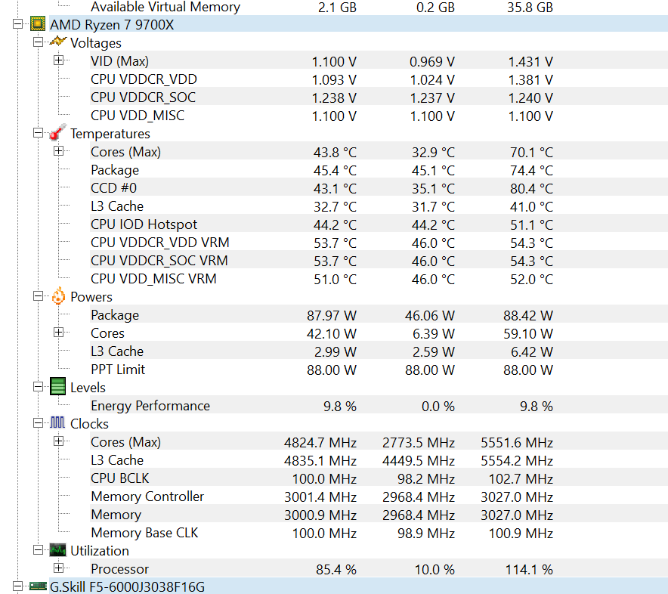668x594 pixels.
Task: Select the AMD Ryzen 7 9700X label
Action: (x=112, y=25)
